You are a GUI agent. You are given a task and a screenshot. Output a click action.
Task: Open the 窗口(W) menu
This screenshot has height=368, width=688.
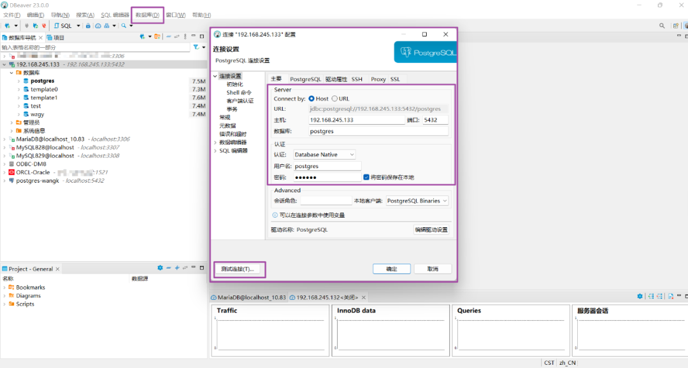tap(176, 15)
